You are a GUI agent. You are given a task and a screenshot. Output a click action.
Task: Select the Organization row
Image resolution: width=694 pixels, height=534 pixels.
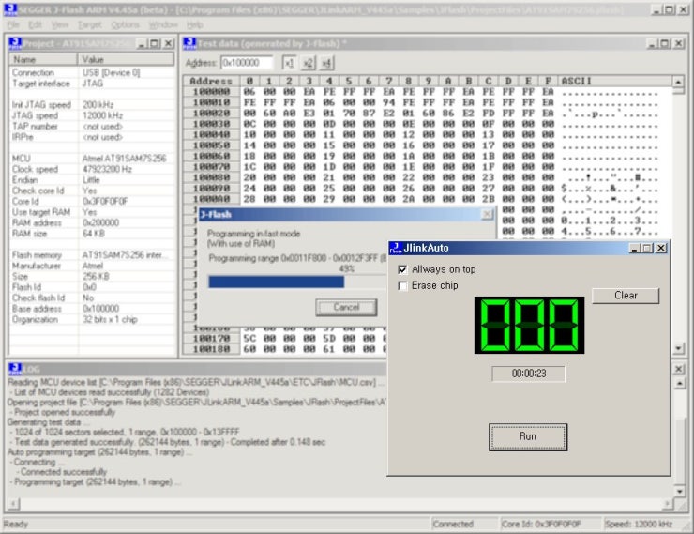click(x=92, y=319)
